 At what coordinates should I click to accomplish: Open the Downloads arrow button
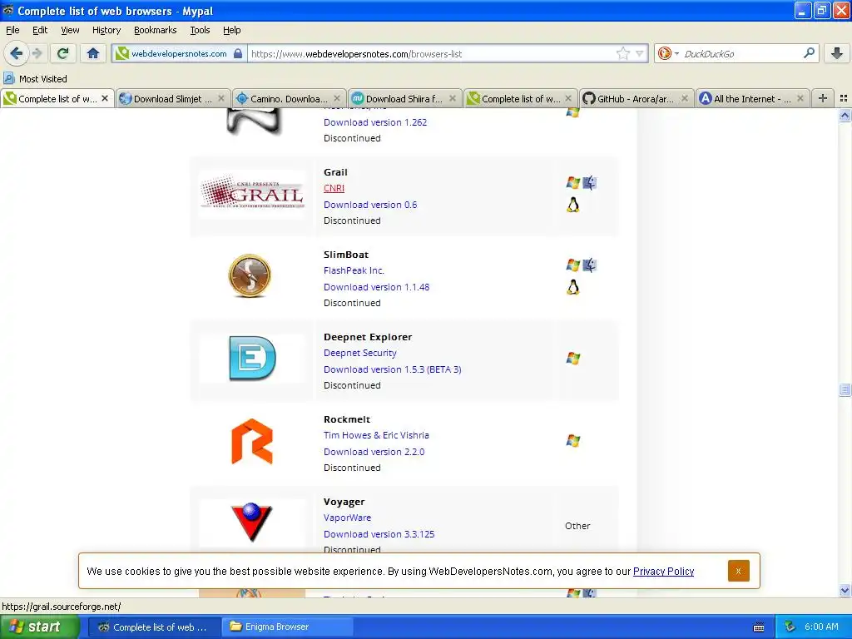(x=837, y=53)
